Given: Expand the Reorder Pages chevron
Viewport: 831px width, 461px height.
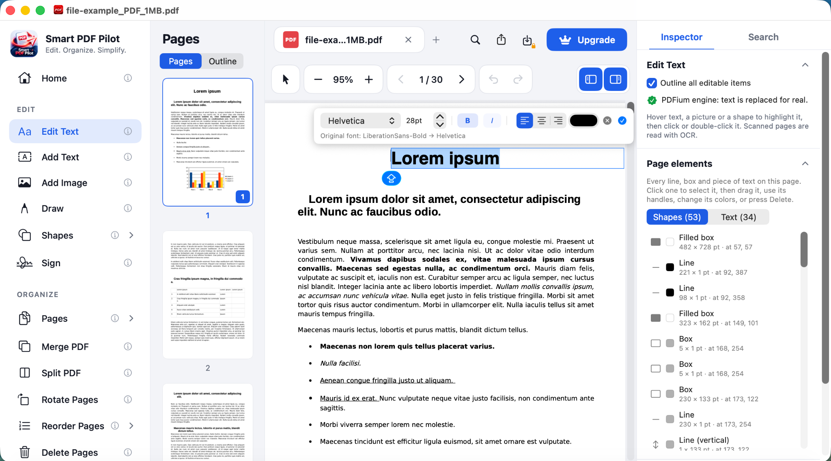Looking at the screenshot, I should [131, 426].
